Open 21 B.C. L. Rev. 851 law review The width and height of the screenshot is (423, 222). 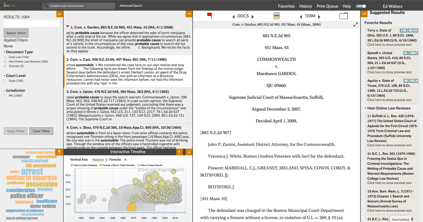[391, 166]
